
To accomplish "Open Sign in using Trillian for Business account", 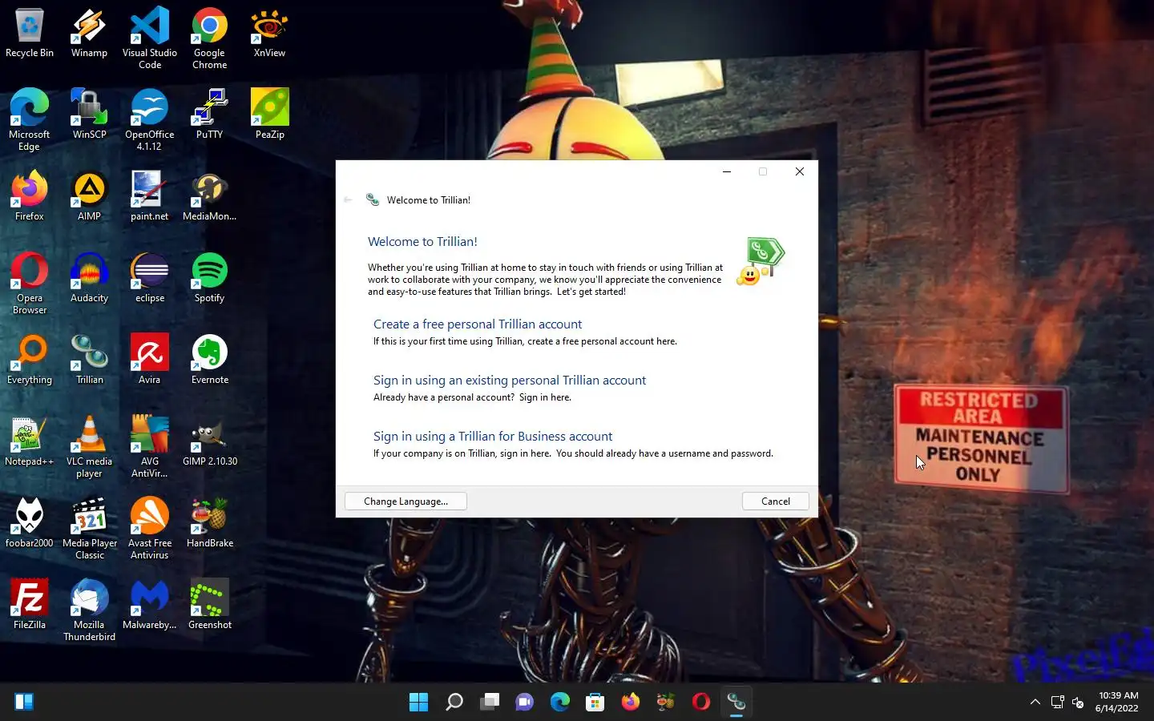I will coord(493,437).
